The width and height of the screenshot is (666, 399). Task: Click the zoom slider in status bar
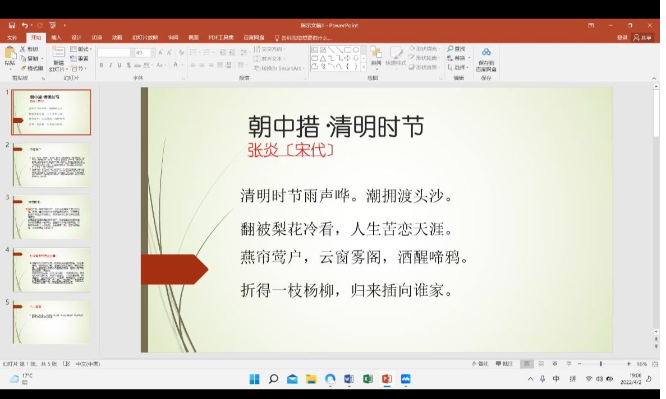coord(601,364)
